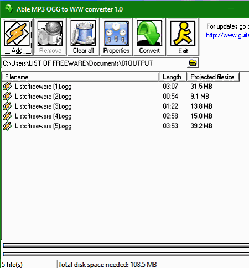The image size is (249, 268).
Task: Start conversion with the Convert button
Action: point(149,36)
